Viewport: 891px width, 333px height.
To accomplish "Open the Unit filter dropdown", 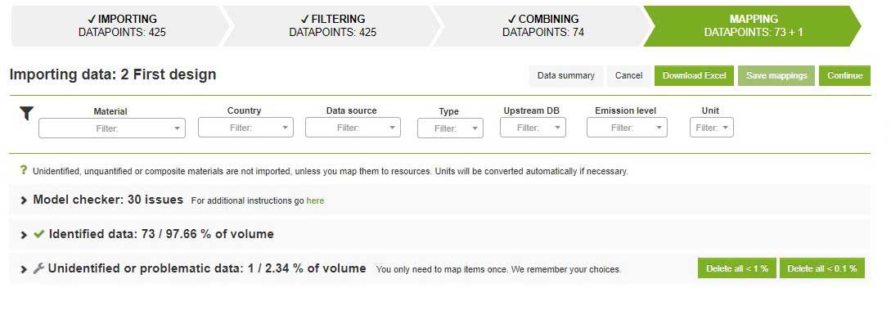I will [x=712, y=128].
